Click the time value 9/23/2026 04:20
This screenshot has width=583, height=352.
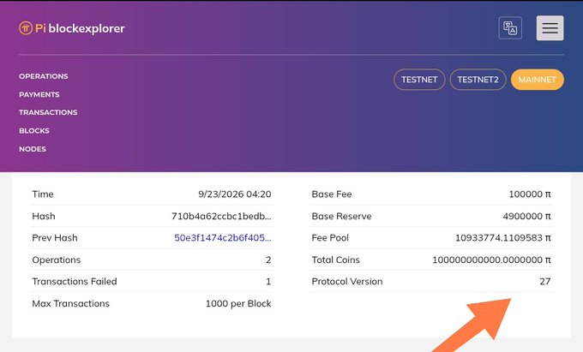[x=235, y=194]
